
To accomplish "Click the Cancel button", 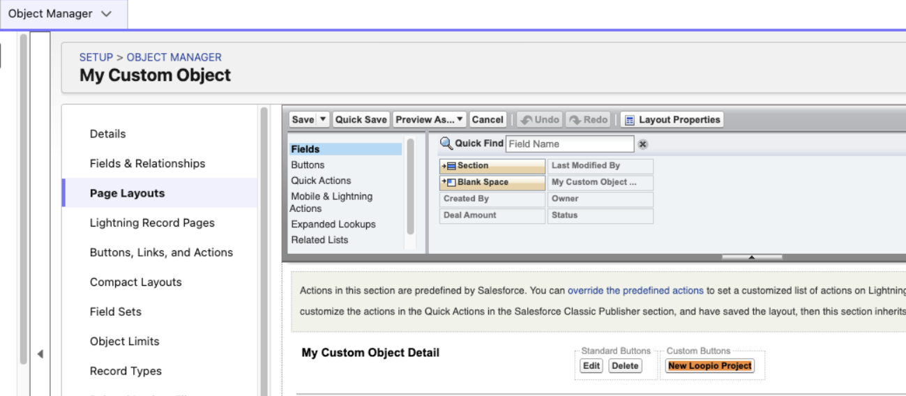I will (x=488, y=120).
